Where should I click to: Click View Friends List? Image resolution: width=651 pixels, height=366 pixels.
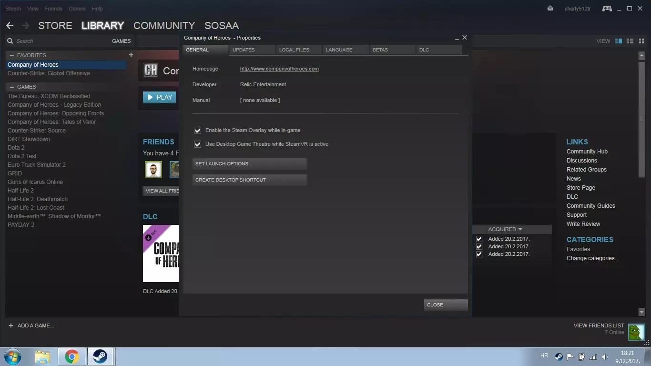point(599,325)
